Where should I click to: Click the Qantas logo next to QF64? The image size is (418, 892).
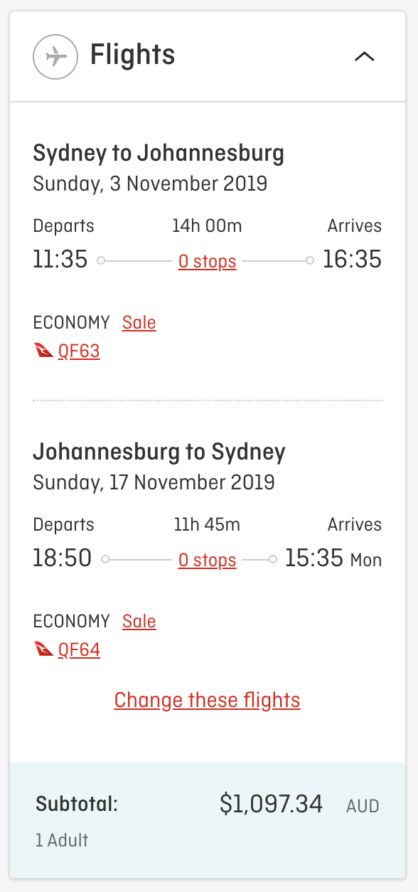point(44,650)
